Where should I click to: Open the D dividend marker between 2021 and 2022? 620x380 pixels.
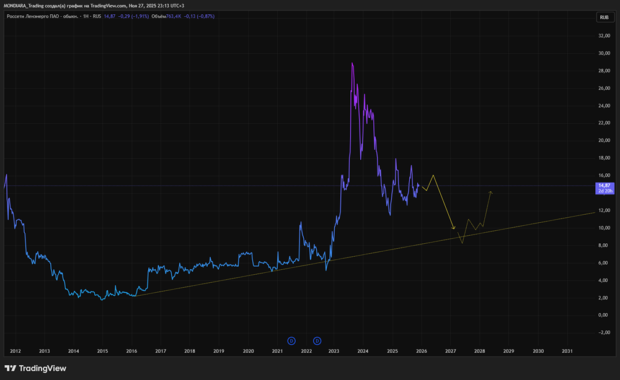pyautogui.click(x=291, y=341)
